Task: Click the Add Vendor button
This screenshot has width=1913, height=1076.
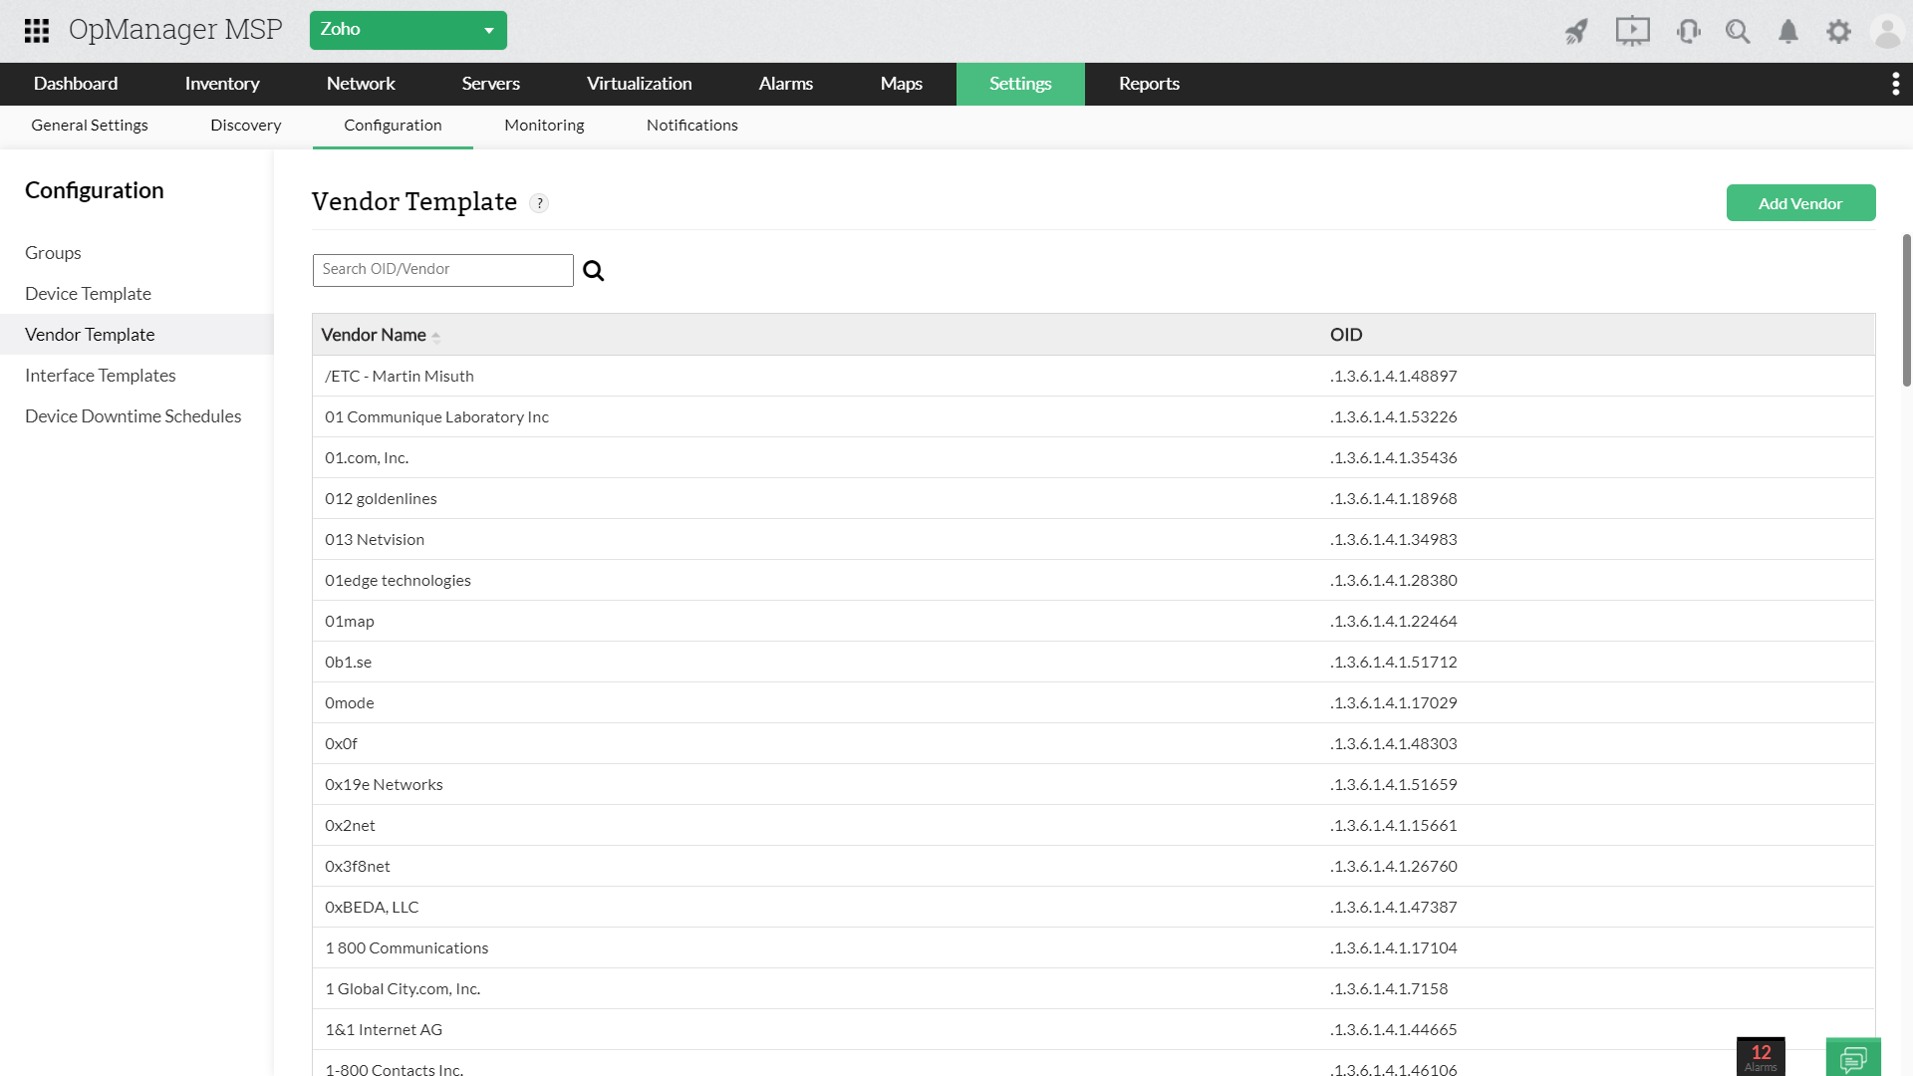Action: pos(1800,203)
